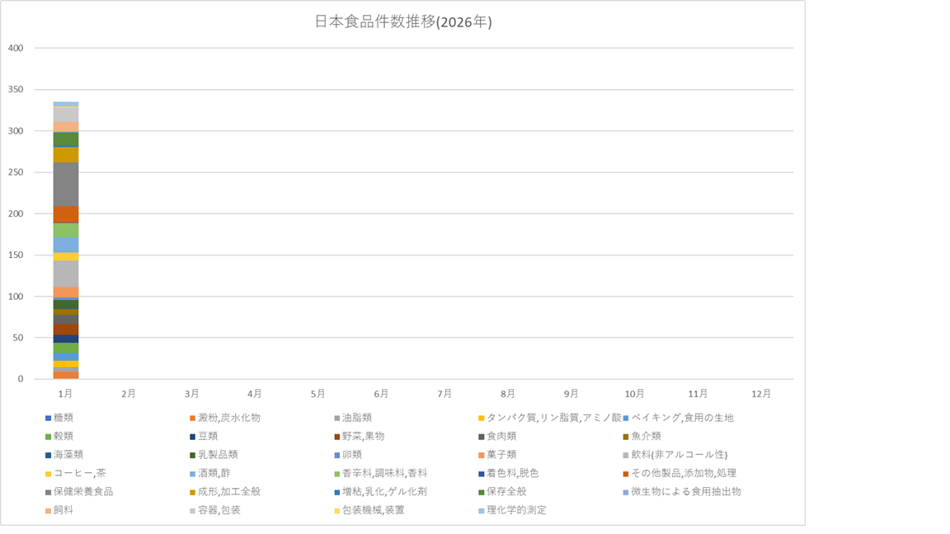Select the 理化学的測定 legend entry
The image size is (950, 534).
tap(516, 510)
